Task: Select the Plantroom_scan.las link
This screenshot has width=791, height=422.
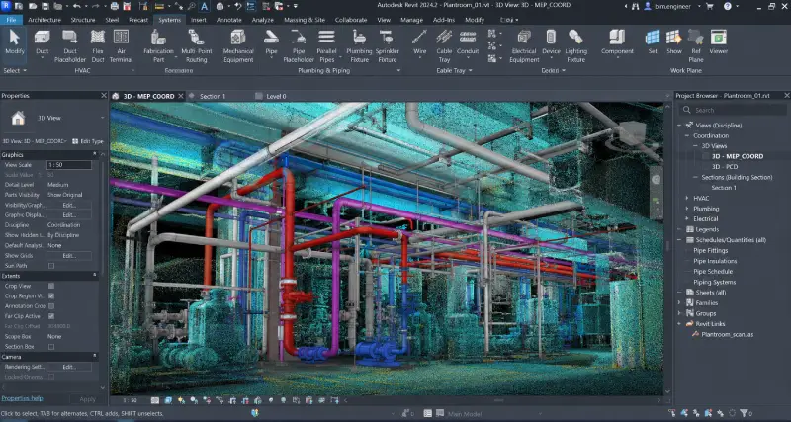Action: [x=727, y=334]
